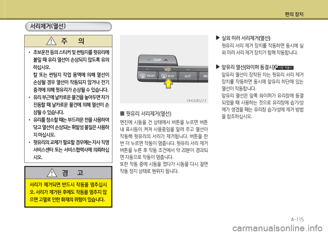This screenshot has width=328, height=234.
Task: Click the REAR defroster button
Action: pyautogui.click(x=169, y=76)
